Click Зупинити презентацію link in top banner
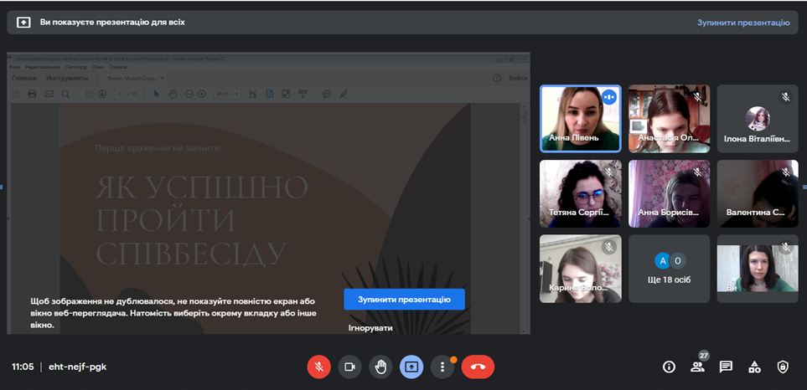 [743, 23]
